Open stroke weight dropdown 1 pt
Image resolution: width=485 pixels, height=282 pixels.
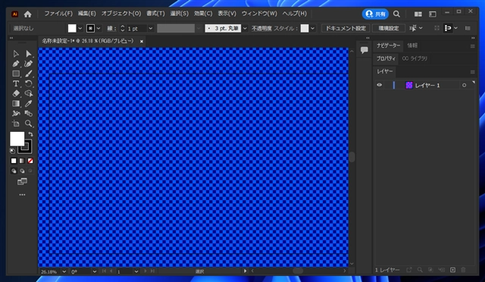pyautogui.click(x=151, y=29)
